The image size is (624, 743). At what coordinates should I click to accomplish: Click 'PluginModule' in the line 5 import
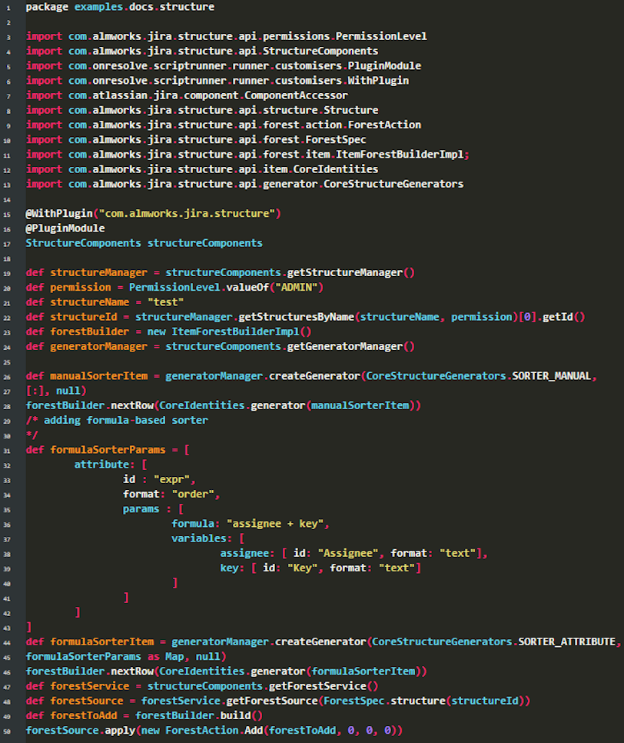pos(384,66)
